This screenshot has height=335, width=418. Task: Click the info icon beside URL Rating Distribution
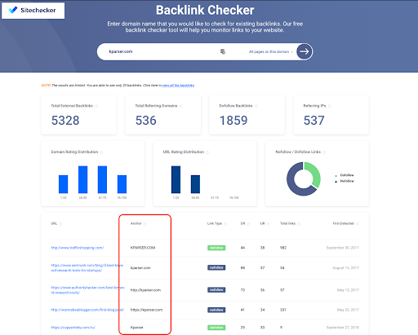(x=207, y=152)
